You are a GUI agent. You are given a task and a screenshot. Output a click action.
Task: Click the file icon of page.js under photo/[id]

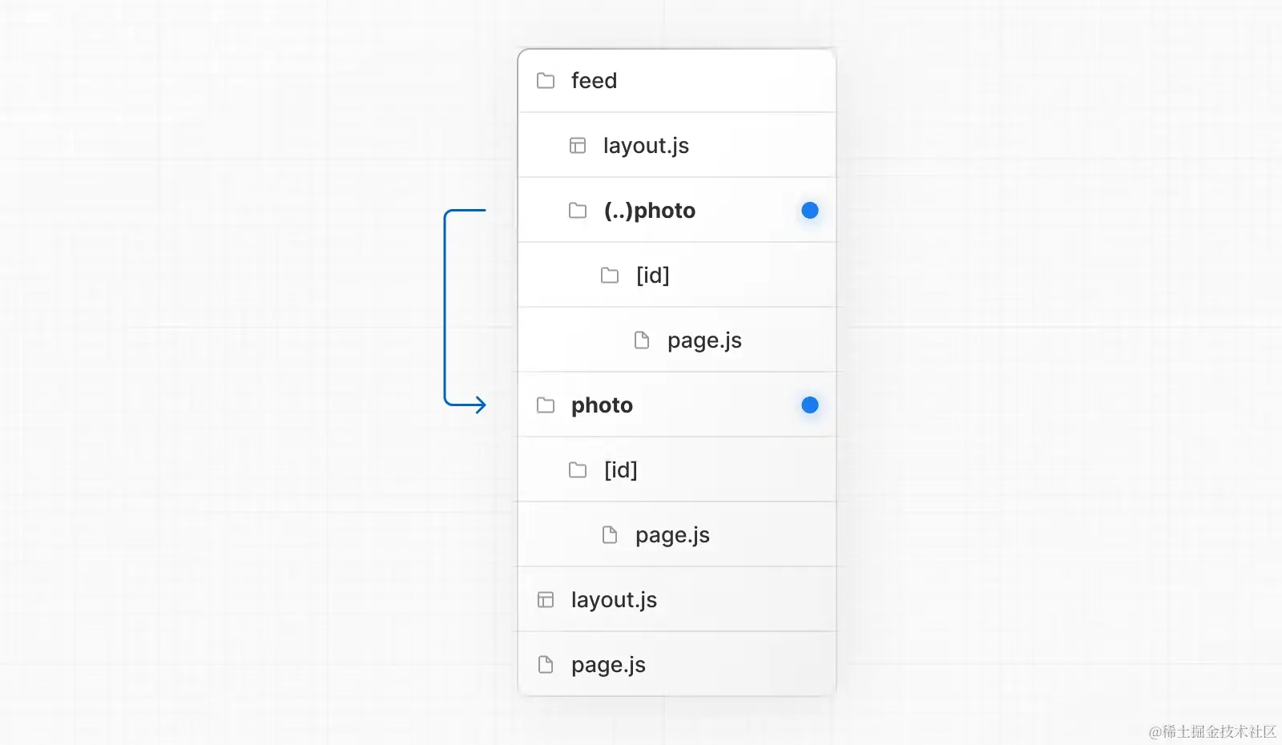click(x=610, y=535)
